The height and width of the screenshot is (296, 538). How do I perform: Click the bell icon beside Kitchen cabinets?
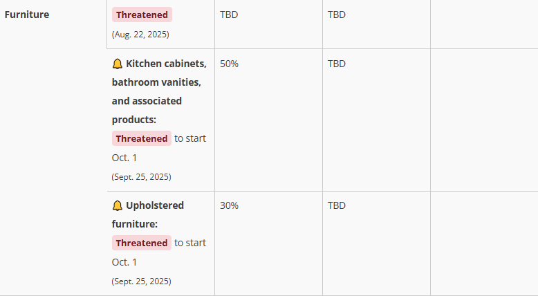point(117,64)
